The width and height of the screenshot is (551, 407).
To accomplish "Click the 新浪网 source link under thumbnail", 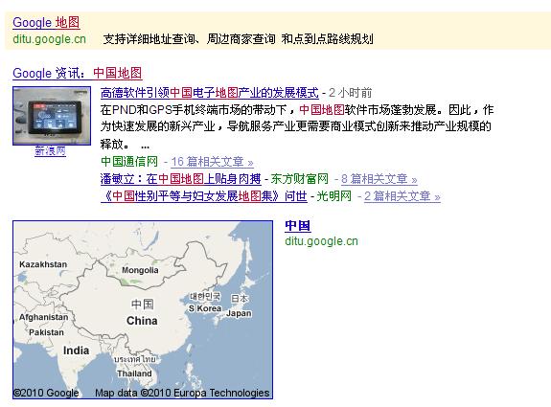I will 50,151.
